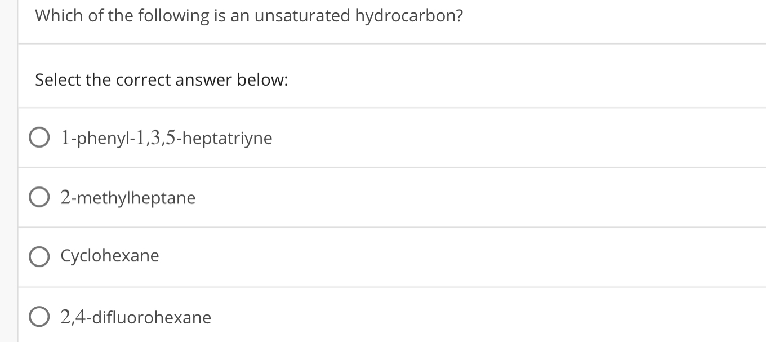
Task: Click the question text about unsaturated hydrocarbons
Action: 248,16
